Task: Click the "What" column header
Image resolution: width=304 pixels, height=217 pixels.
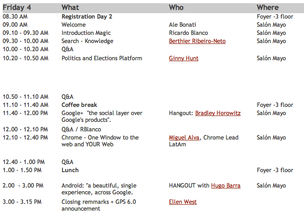Action: pyautogui.click(x=70, y=7)
